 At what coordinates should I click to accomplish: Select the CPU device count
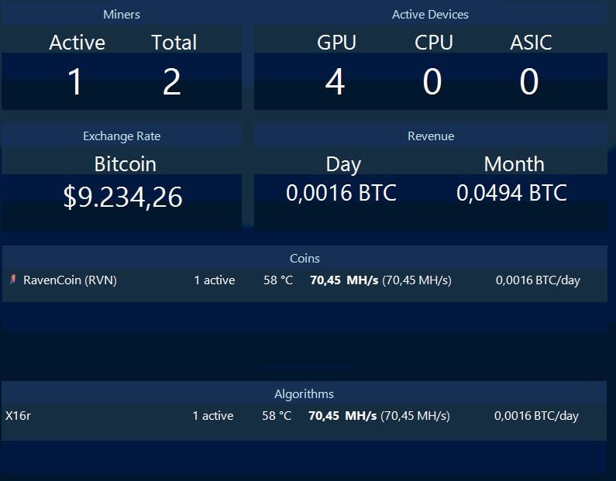pyautogui.click(x=432, y=82)
